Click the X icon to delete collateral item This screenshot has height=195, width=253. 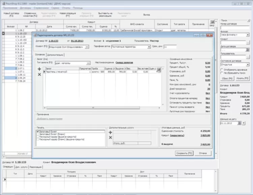tap(39, 74)
